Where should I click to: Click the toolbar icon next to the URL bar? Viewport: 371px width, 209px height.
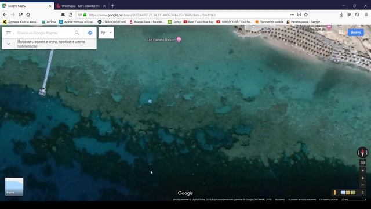pyautogui.click(x=71, y=15)
